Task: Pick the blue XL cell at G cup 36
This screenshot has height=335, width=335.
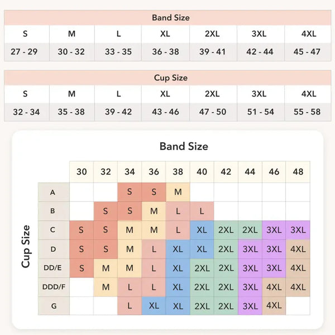Action: pyautogui.click(x=154, y=306)
